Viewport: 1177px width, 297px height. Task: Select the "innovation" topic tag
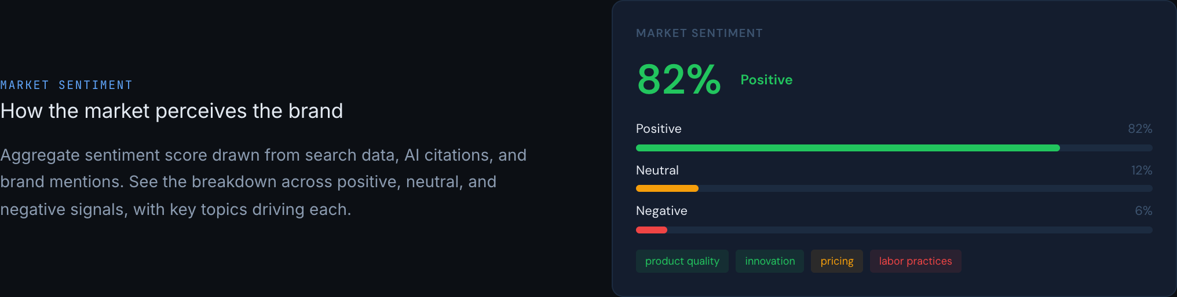[770, 261]
